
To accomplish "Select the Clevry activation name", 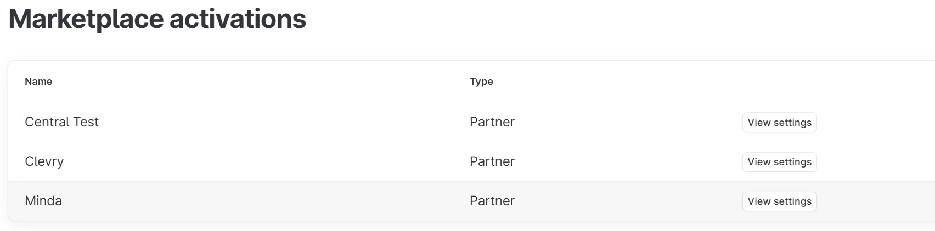I will pos(44,161).
